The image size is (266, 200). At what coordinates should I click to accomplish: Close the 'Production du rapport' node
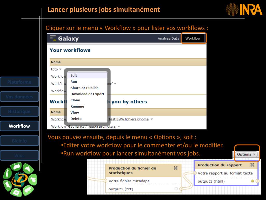(252, 165)
